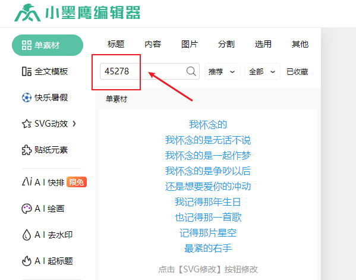Click the AI绘画 palette icon
The width and height of the screenshot is (356, 280).
point(27,209)
